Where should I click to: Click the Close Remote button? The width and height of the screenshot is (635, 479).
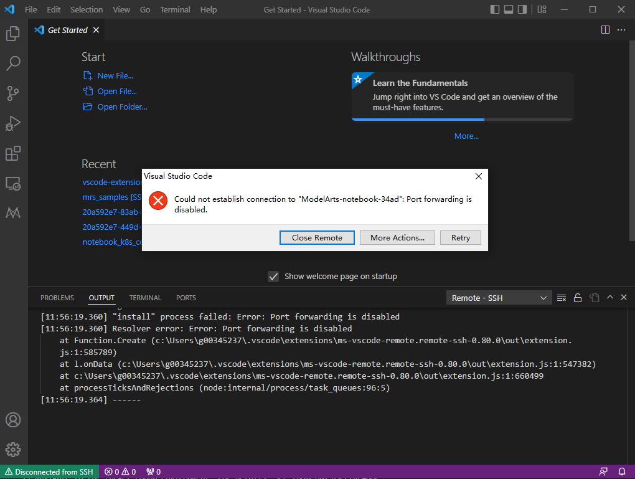(317, 238)
